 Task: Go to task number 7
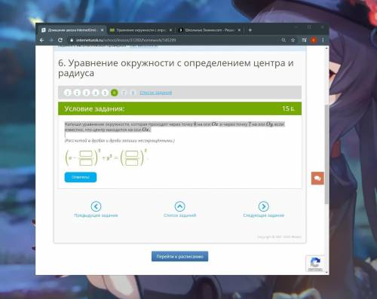[124, 93]
